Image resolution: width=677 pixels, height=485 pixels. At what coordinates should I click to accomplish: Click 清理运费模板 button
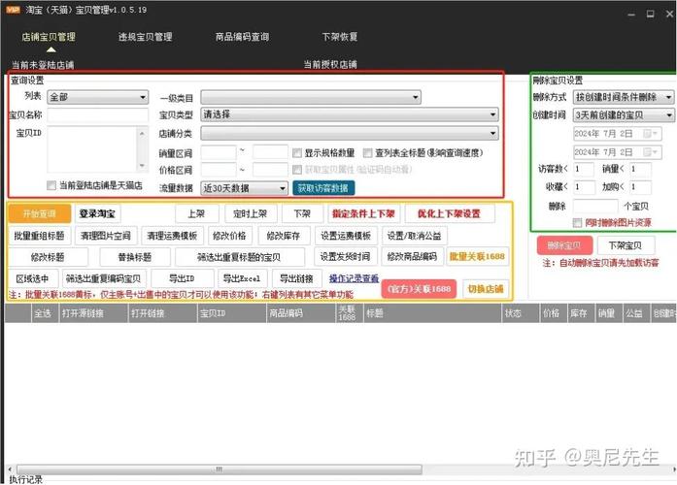(172, 236)
